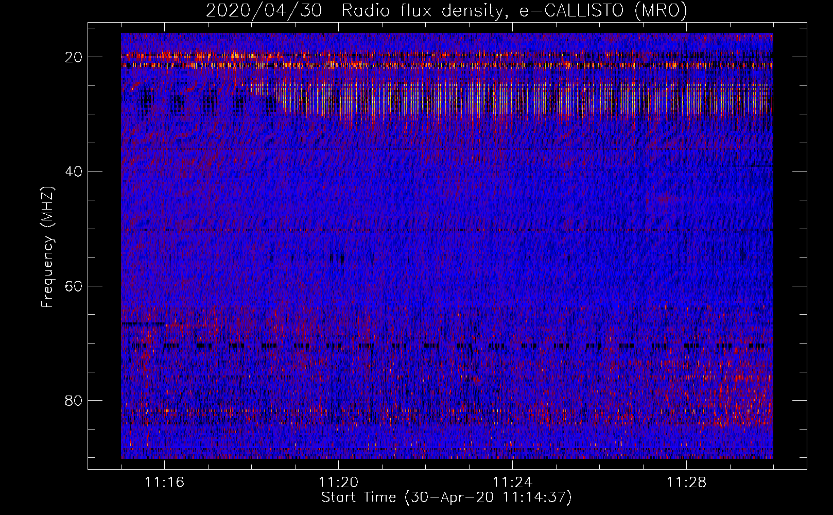Viewport: 833px width, 515px height.
Task: Click the 20 frequency tick label
Action: click(74, 57)
